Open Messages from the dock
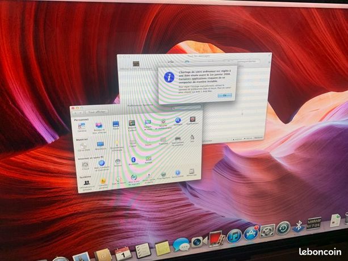This screenshot has height=261, width=348. click(x=181, y=244)
